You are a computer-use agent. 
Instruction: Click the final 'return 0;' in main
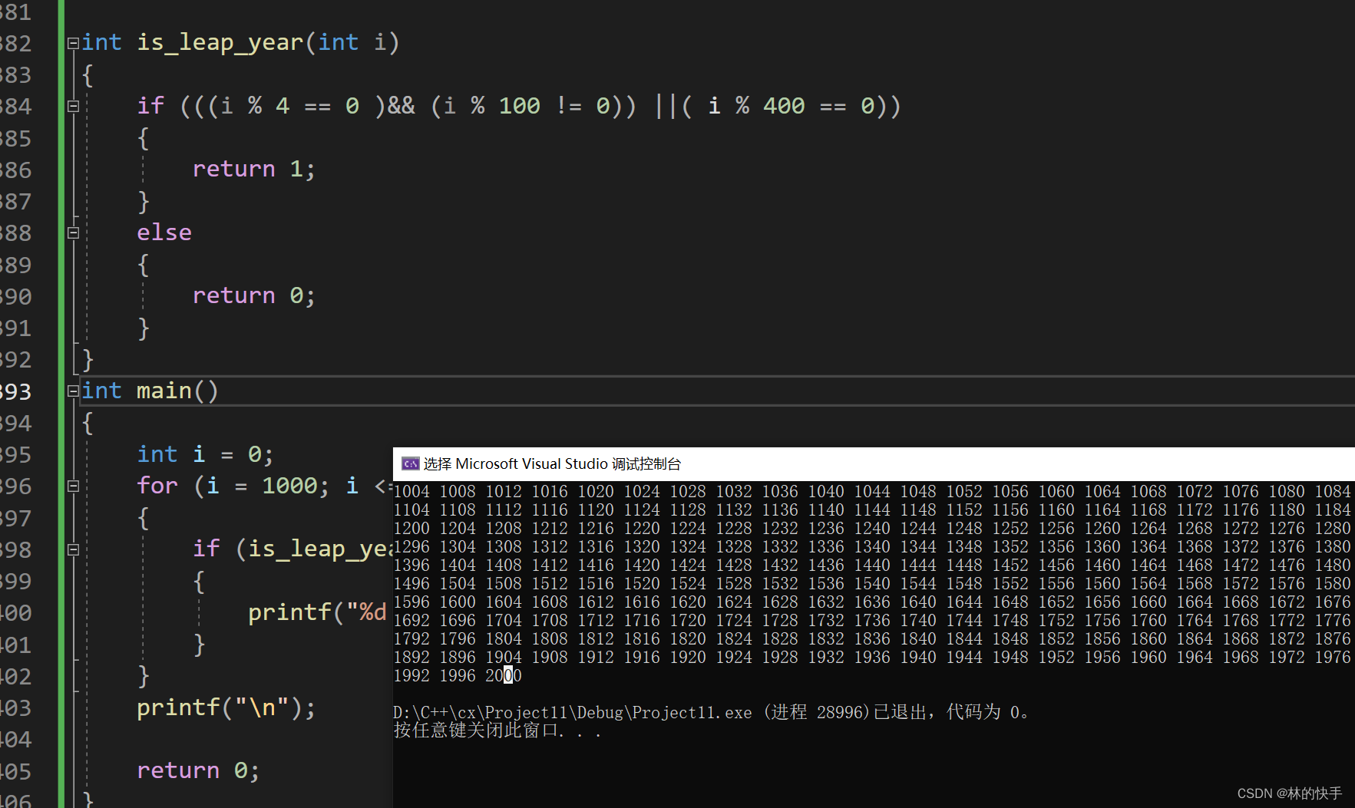(198, 770)
